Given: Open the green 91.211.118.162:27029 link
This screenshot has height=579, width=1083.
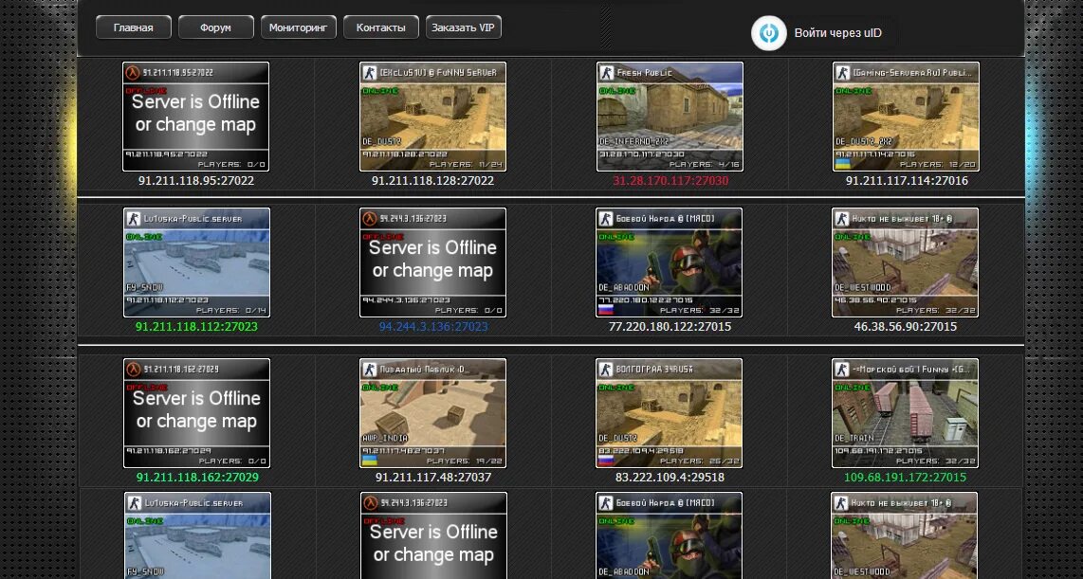Looking at the screenshot, I should tap(197, 477).
